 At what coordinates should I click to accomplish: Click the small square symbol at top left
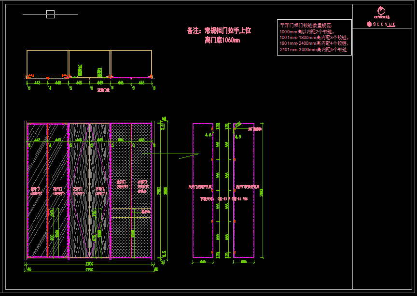coord(50,14)
